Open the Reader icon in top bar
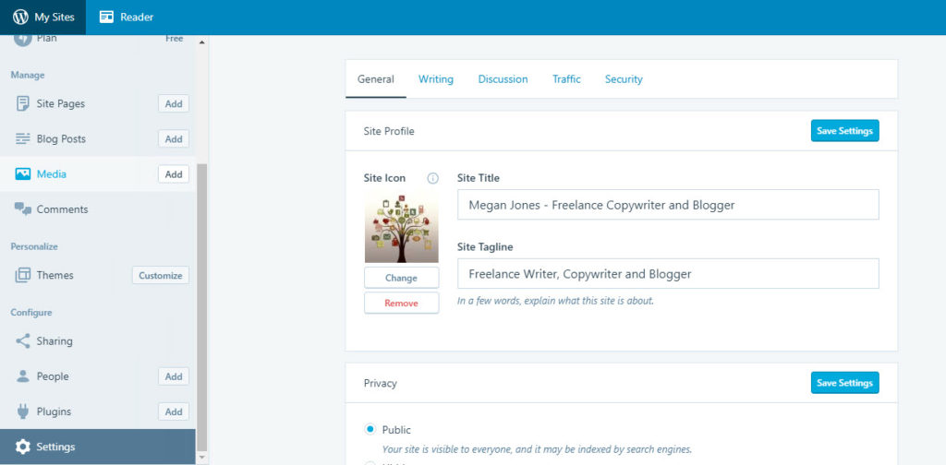This screenshot has width=946, height=465. 107,17
